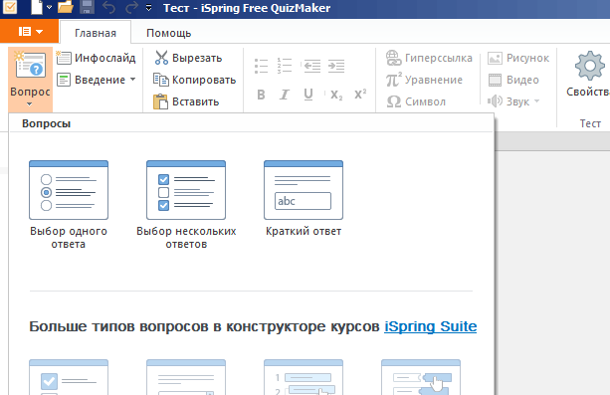Toggle superscript formatting
This screenshot has width=610, height=395.
(360, 95)
